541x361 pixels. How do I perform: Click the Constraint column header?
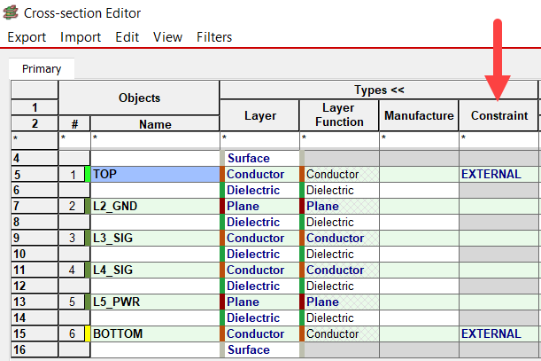point(498,115)
